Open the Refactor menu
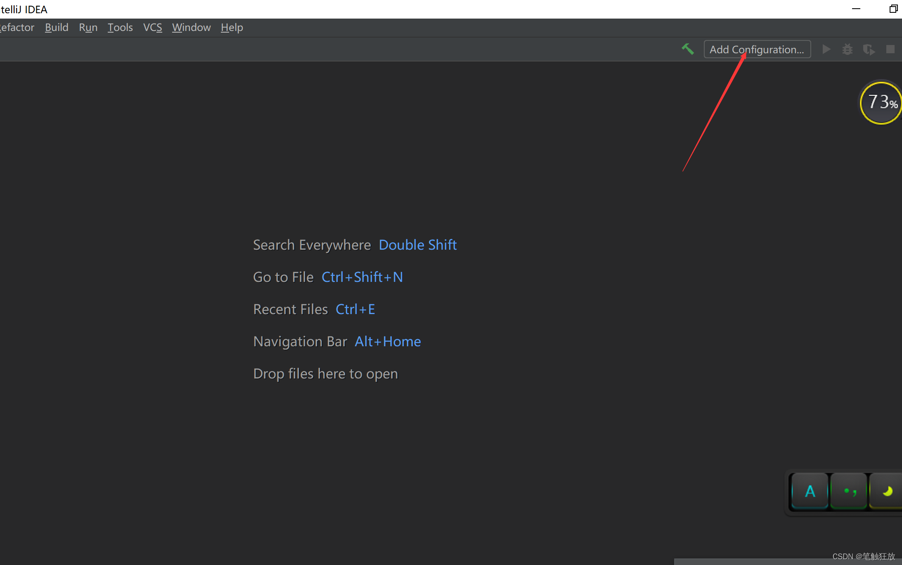This screenshot has width=902, height=565. pos(17,27)
